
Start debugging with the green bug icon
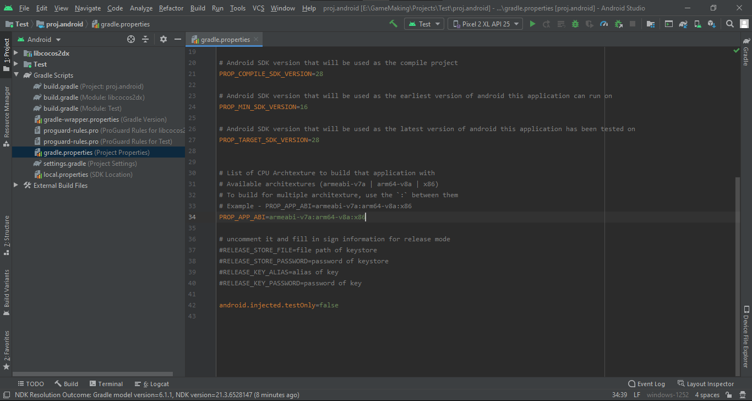pos(575,24)
